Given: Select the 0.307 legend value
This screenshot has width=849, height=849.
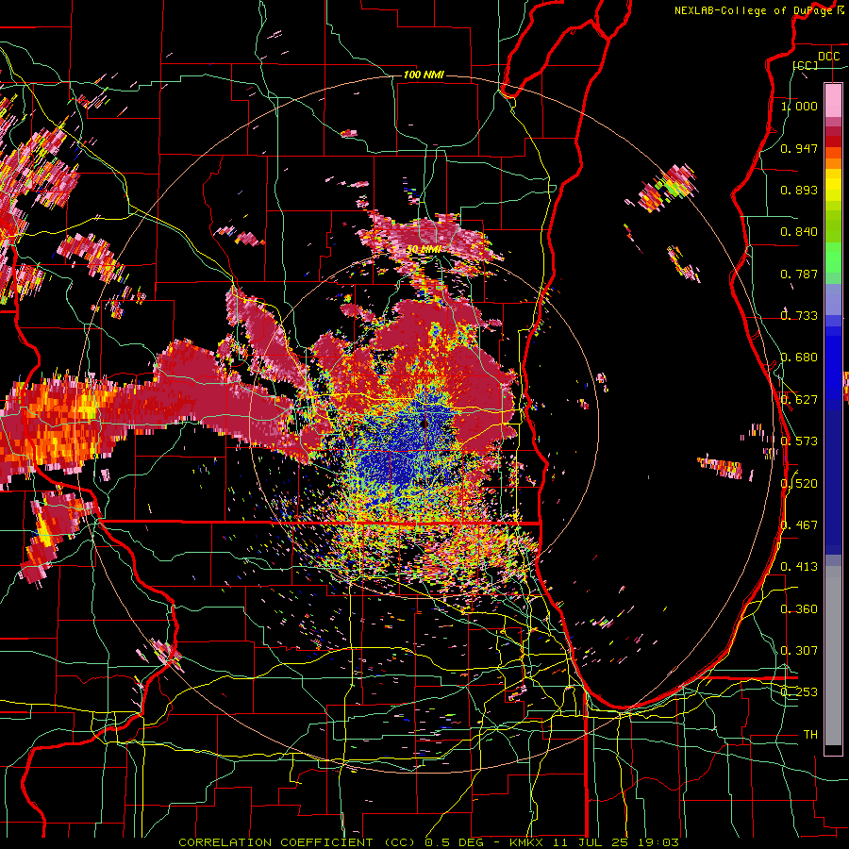Looking at the screenshot, I should click(x=799, y=650).
